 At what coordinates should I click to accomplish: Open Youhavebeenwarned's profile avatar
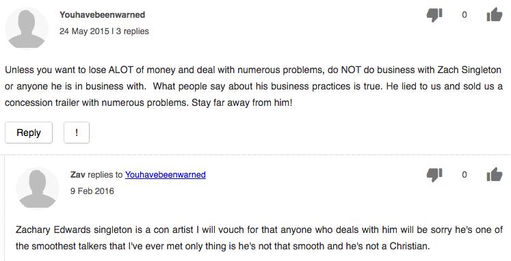[x=27, y=29]
